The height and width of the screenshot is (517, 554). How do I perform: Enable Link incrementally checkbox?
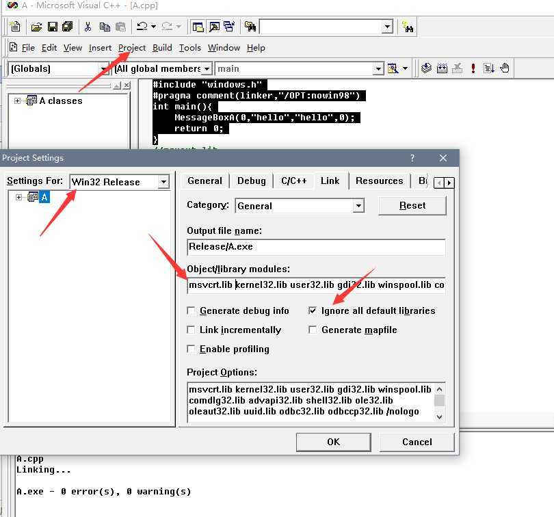point(191,330)
